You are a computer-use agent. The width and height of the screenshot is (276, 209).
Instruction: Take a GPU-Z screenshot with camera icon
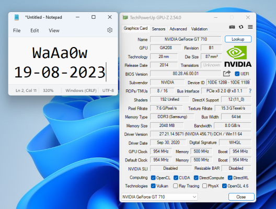click(232, 27)
